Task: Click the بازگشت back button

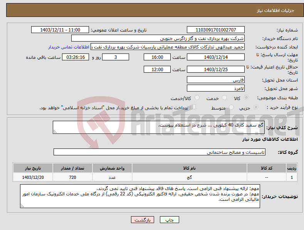Action: point(143,220)
